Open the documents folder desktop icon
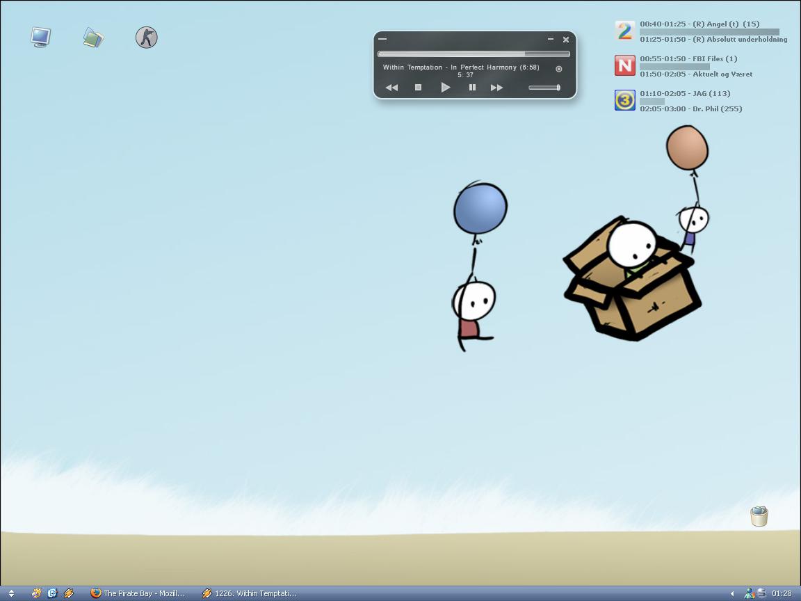 point(93,38)
